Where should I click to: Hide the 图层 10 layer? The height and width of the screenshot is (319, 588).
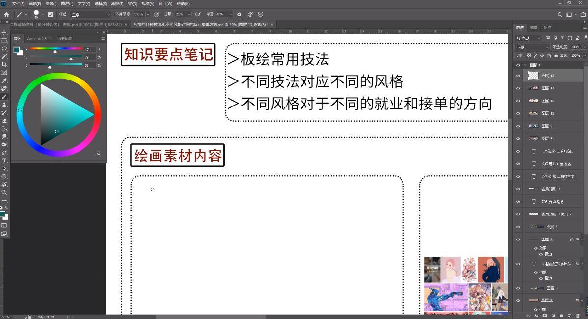click(518, 101)
